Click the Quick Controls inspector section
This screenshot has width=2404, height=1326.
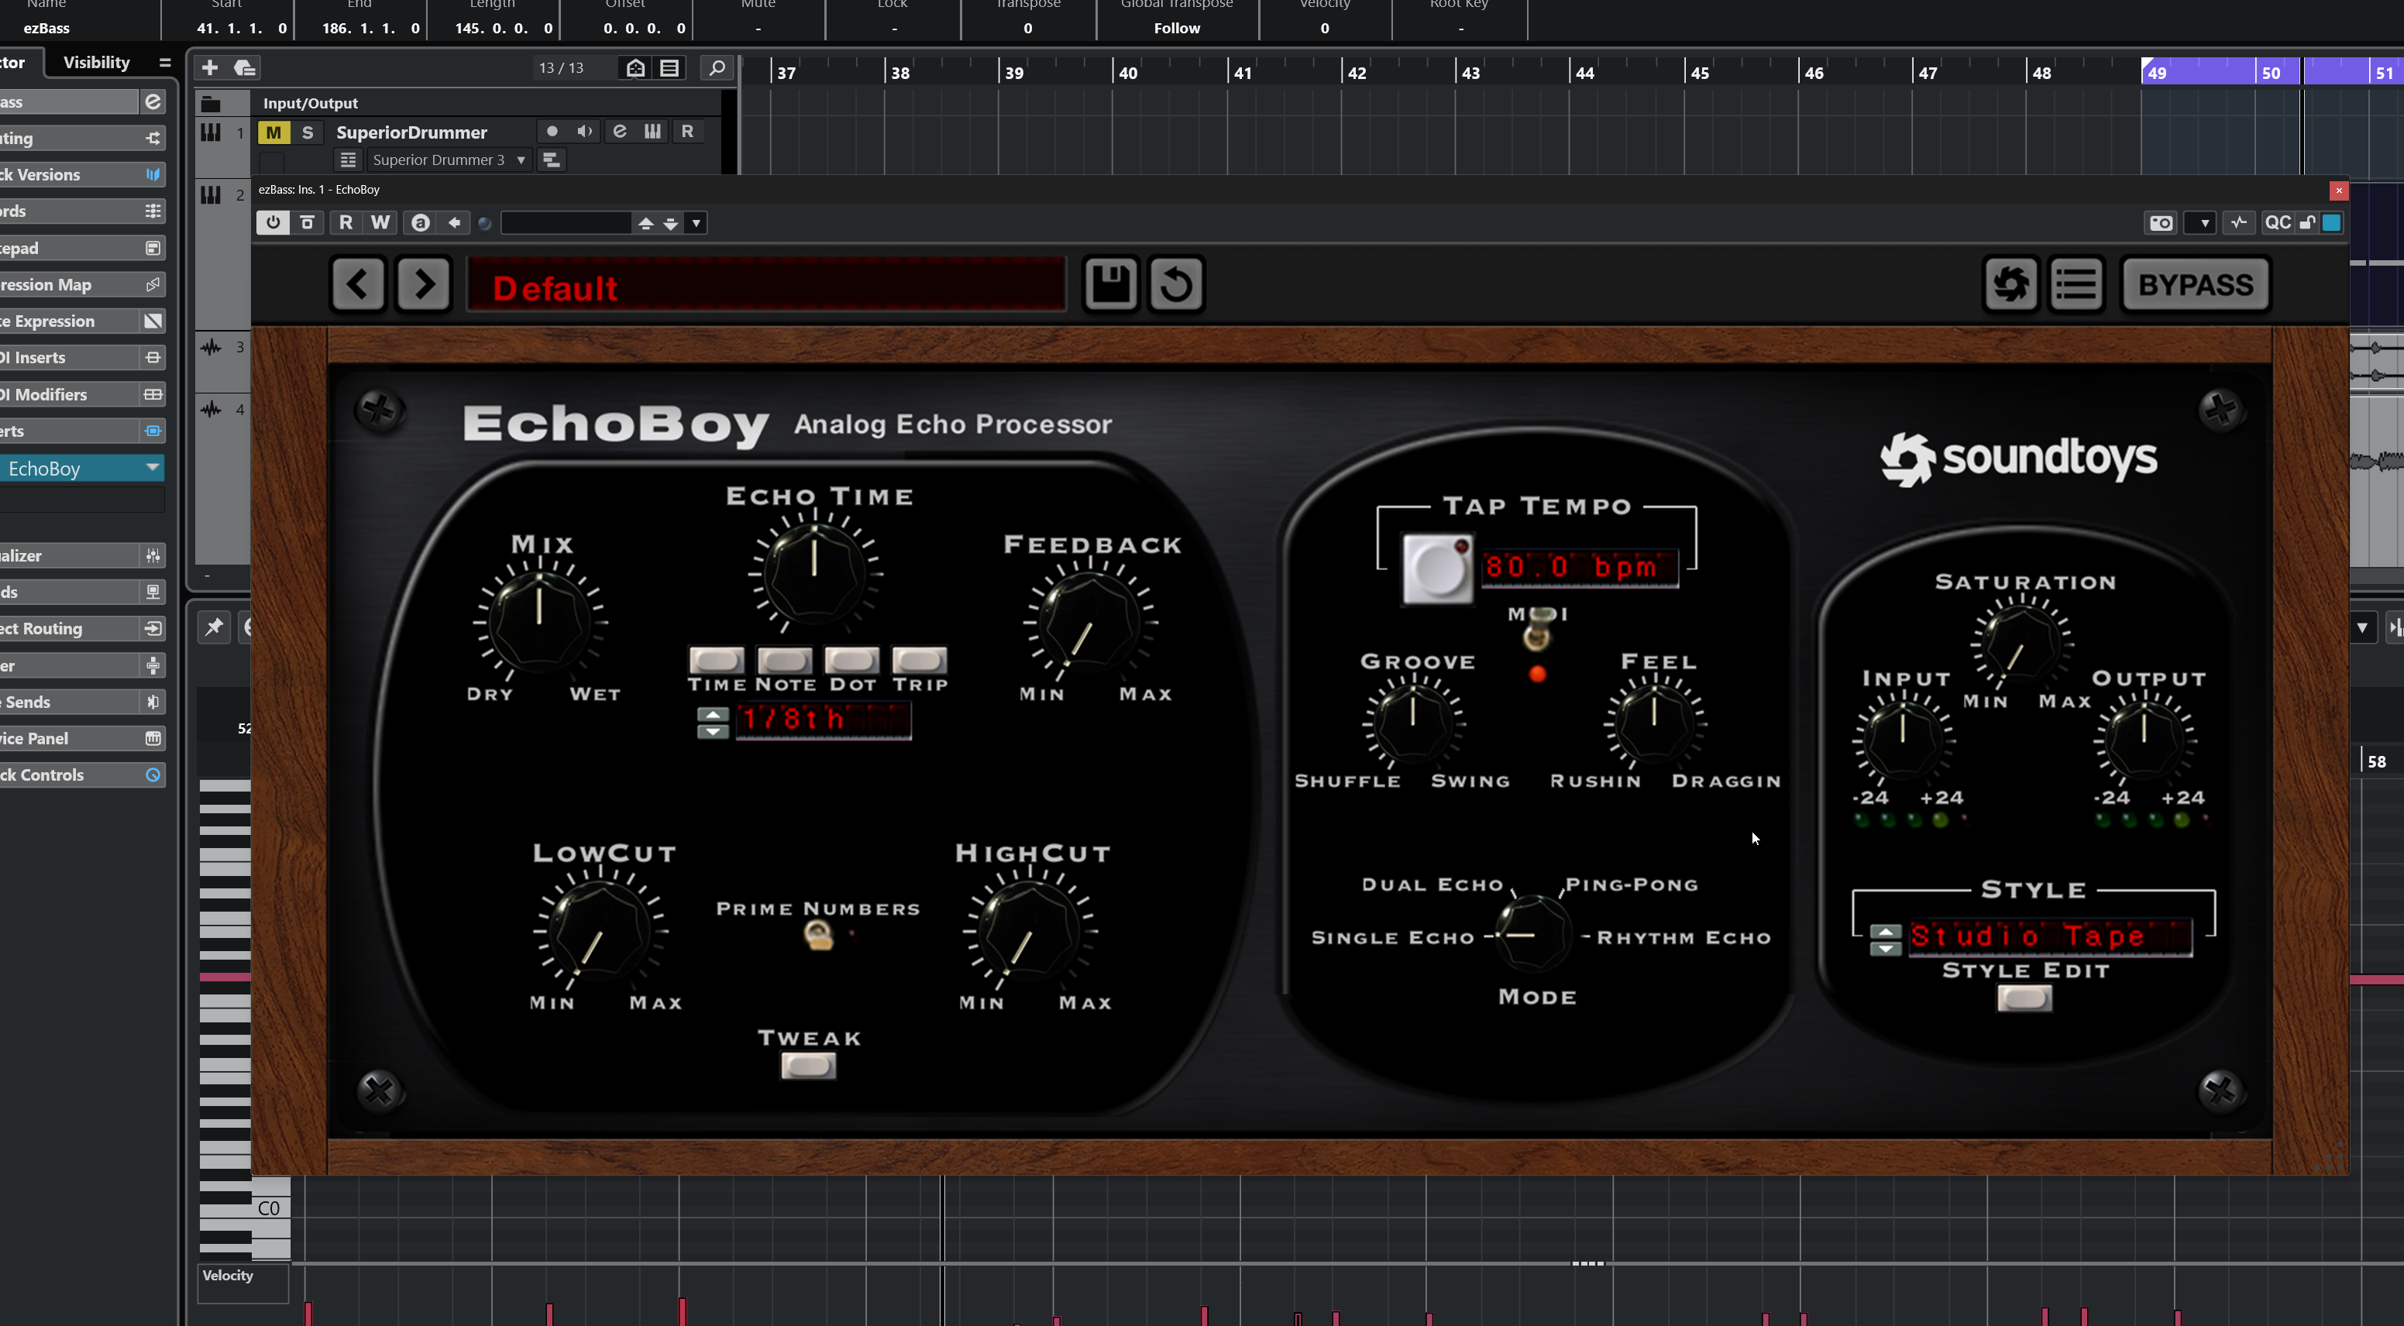click(82, 775)
